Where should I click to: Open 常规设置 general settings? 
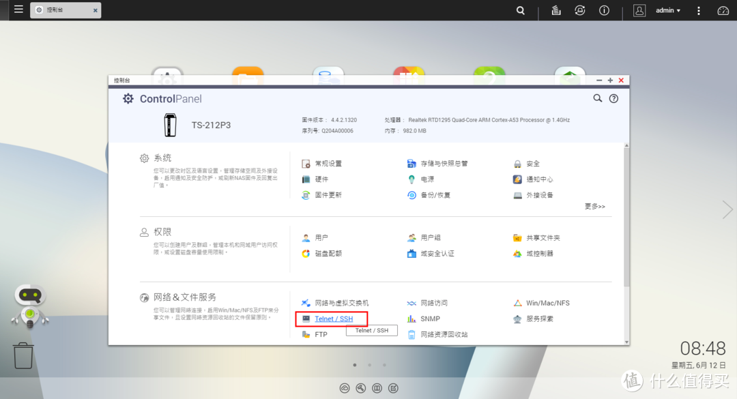click(322, 164)
